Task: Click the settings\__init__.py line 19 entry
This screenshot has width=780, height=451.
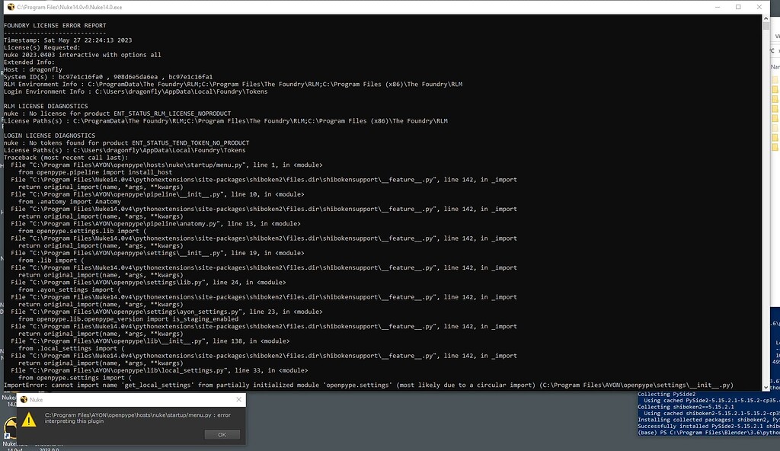Action: [158, 253]
